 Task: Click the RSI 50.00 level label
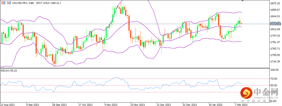coord(274,85)
